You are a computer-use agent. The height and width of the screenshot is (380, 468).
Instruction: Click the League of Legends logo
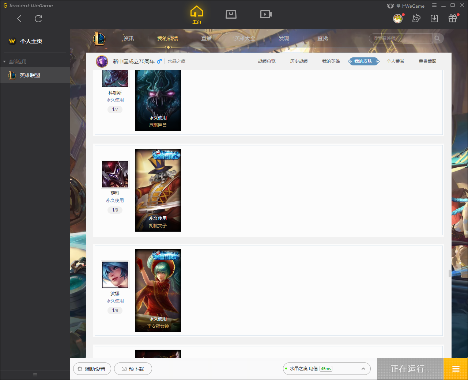tap(99, 38)
